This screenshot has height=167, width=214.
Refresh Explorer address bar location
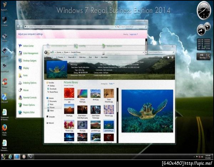pyautogui.click(x=146, y=52)
